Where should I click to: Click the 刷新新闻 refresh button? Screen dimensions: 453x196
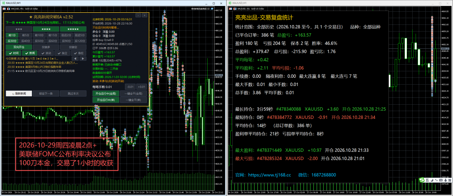(19, 93)
